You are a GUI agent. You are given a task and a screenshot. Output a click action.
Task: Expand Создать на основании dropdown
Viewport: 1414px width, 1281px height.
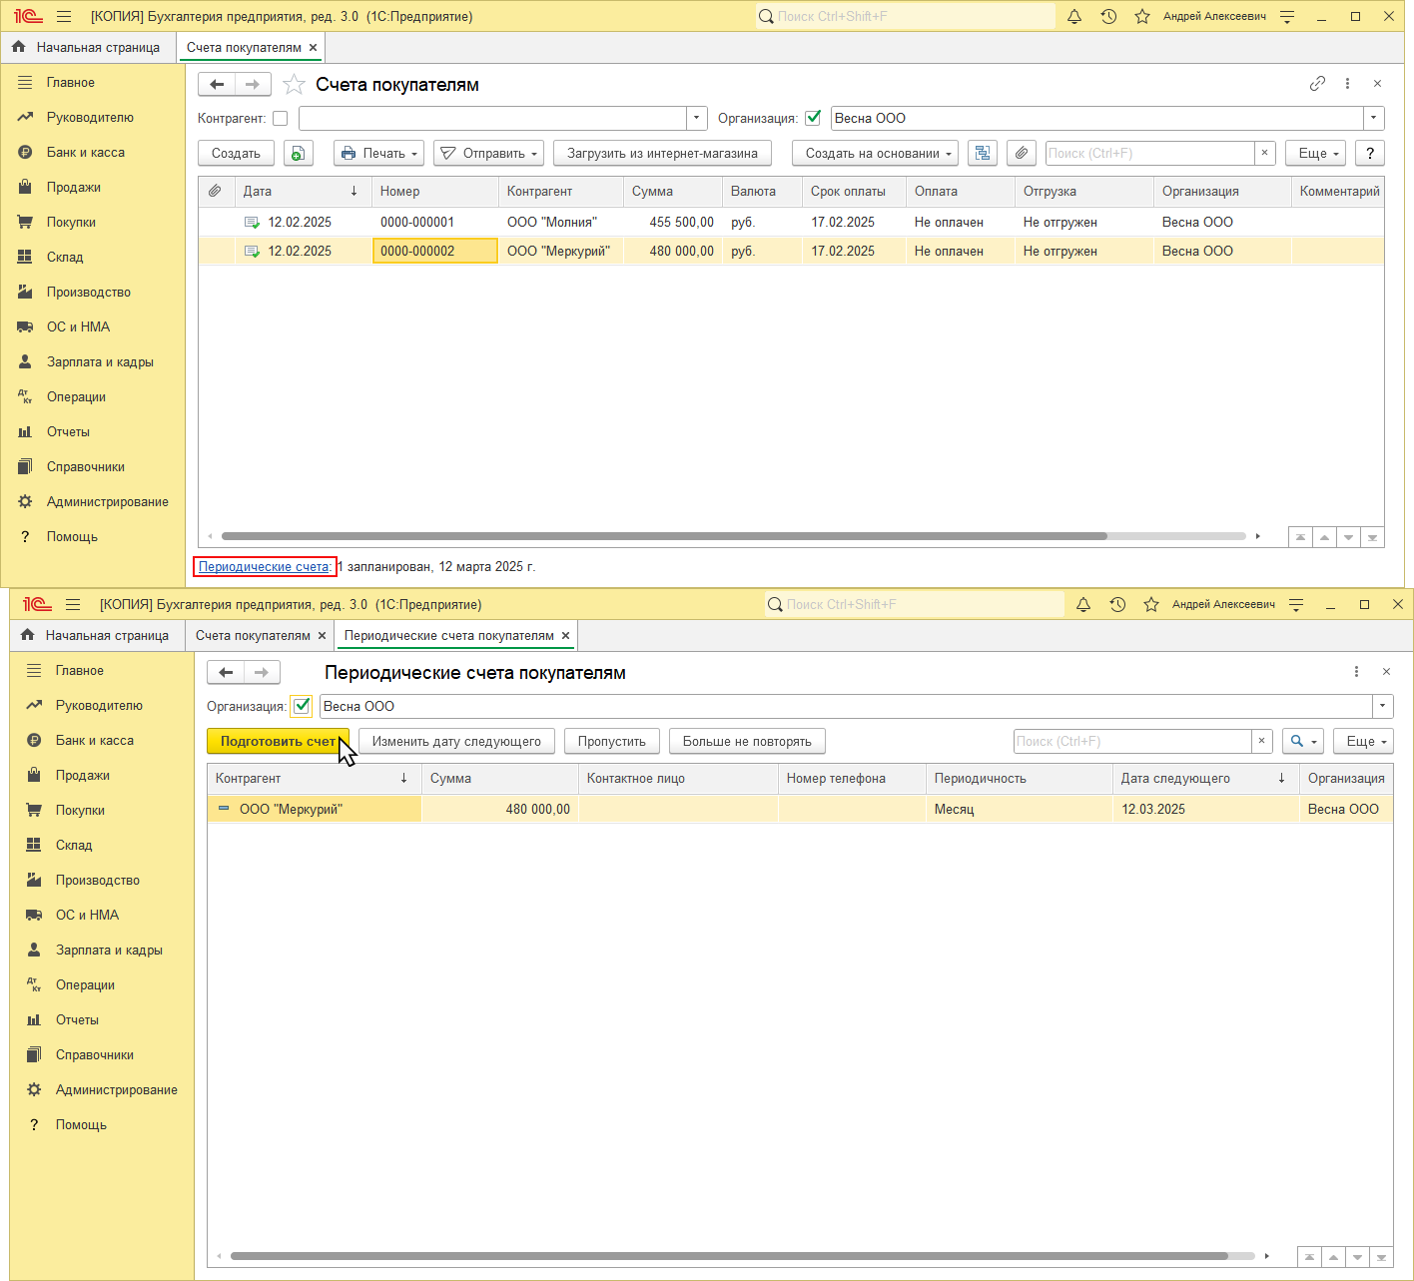[875, 153]
